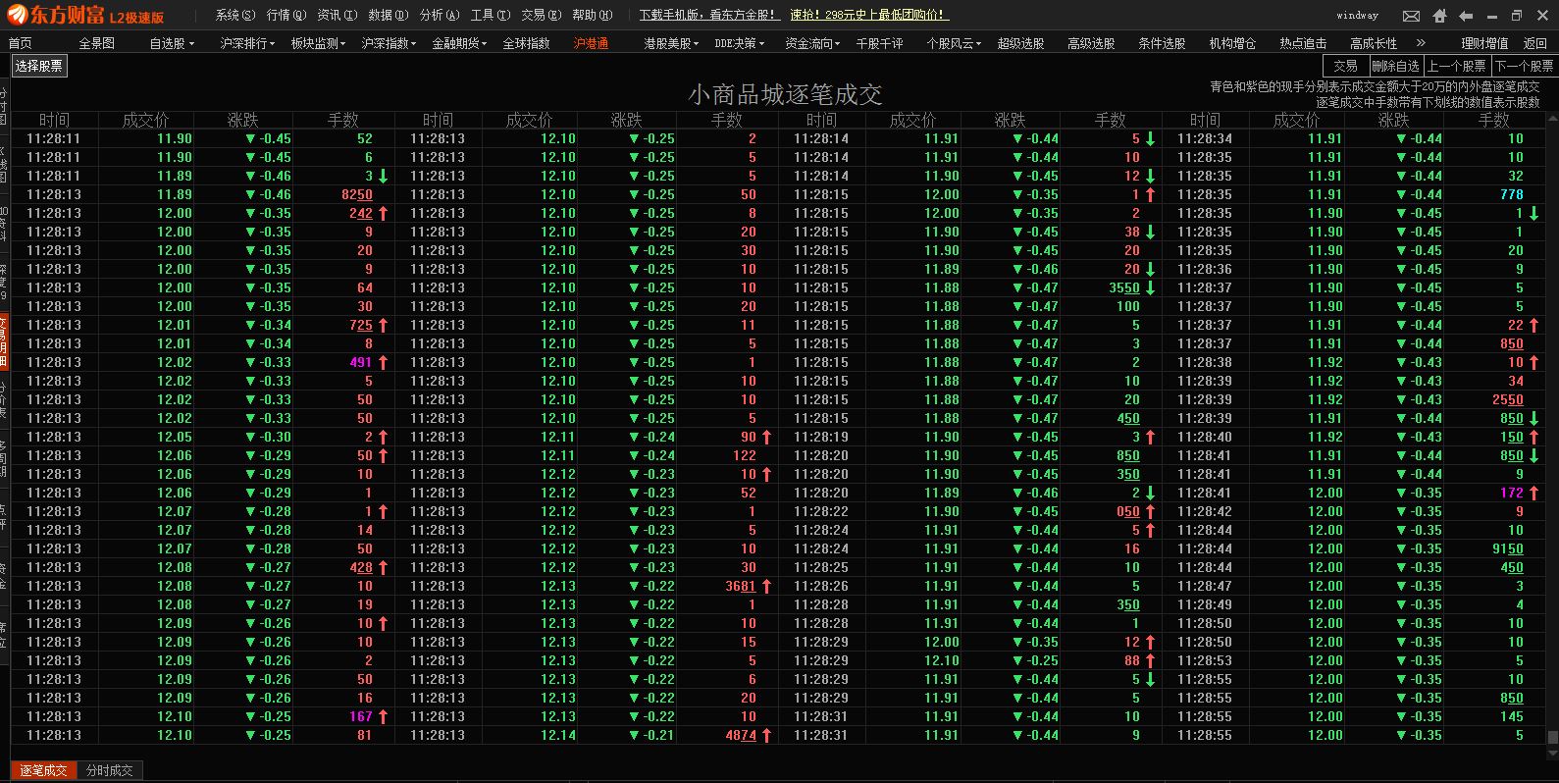
Task: Open the 条件选股 tab
Action: pos(1162,43)
